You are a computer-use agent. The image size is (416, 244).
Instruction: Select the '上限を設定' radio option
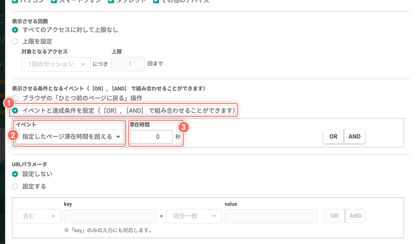(15, 42)
